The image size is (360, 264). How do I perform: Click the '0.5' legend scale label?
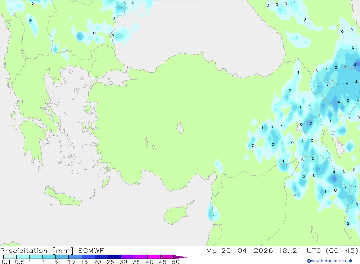pyautogui.click(x=19, y=262)
